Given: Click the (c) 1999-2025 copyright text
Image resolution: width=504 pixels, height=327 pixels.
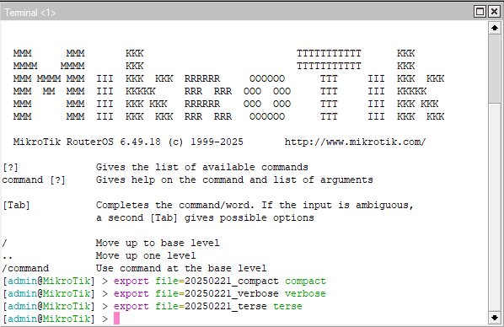Looking at the screenshot, I should pos(206,142).
